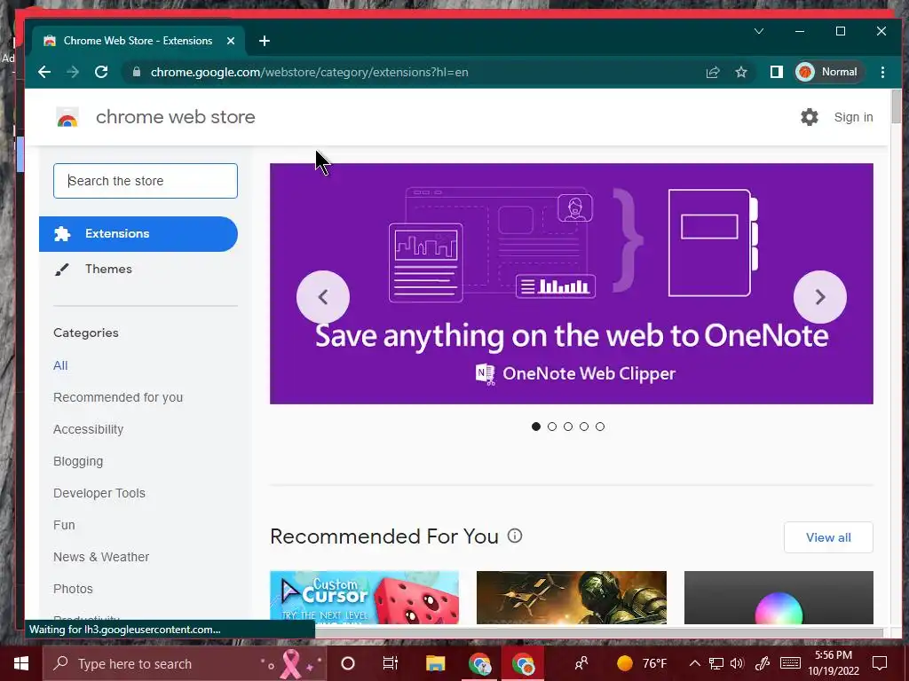This screenshot has height=681, width=909.
Task: Click View all recommended extensions
Action: point(828,537)
